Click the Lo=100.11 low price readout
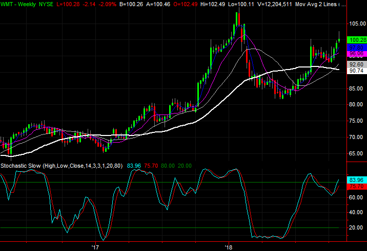 click(x=248, y=4)
